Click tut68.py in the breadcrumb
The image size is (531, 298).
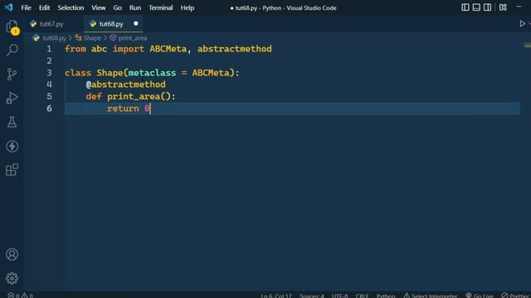point(54,38)
